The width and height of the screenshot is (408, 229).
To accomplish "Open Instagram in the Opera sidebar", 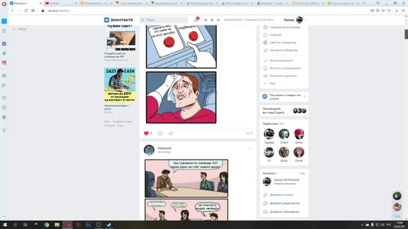I will click(x=4, y=63).
